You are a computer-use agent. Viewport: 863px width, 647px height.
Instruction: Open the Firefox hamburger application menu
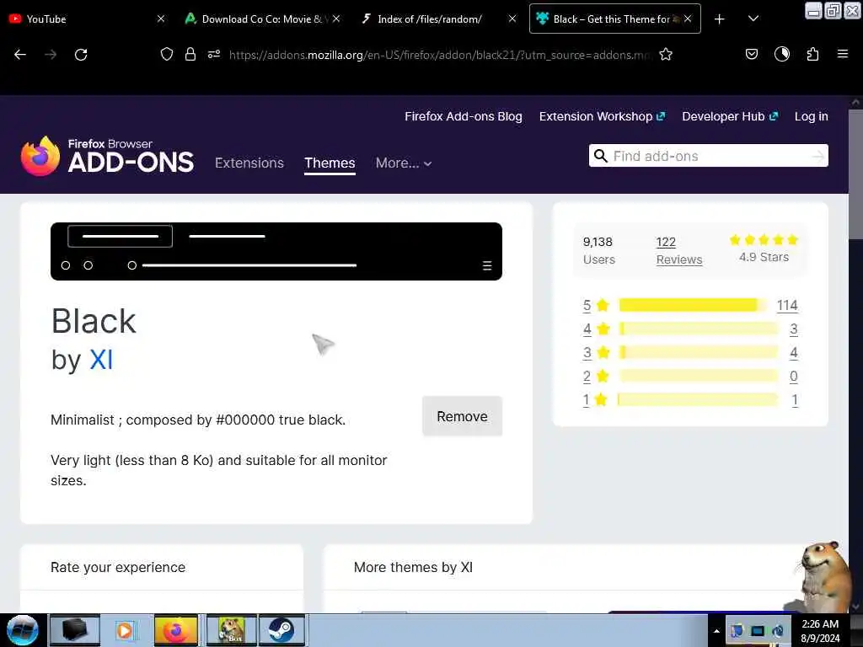click(842, 54)
